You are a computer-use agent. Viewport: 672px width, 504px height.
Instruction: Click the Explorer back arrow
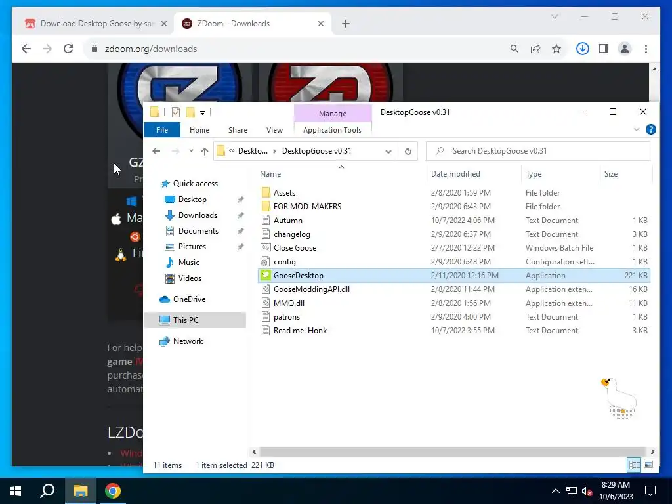point(156,151)
